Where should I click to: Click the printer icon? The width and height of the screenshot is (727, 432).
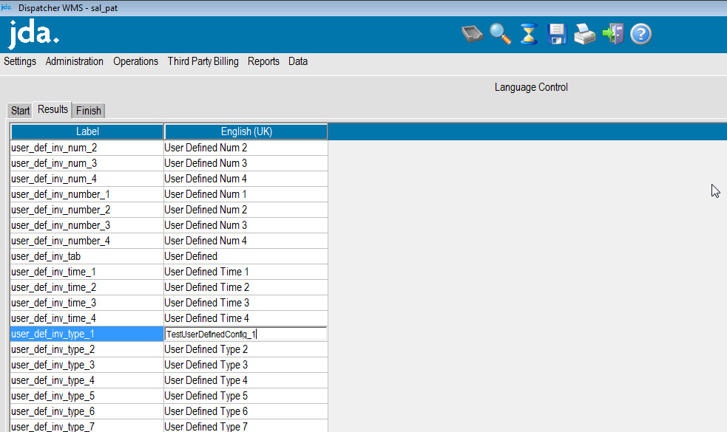585,34
